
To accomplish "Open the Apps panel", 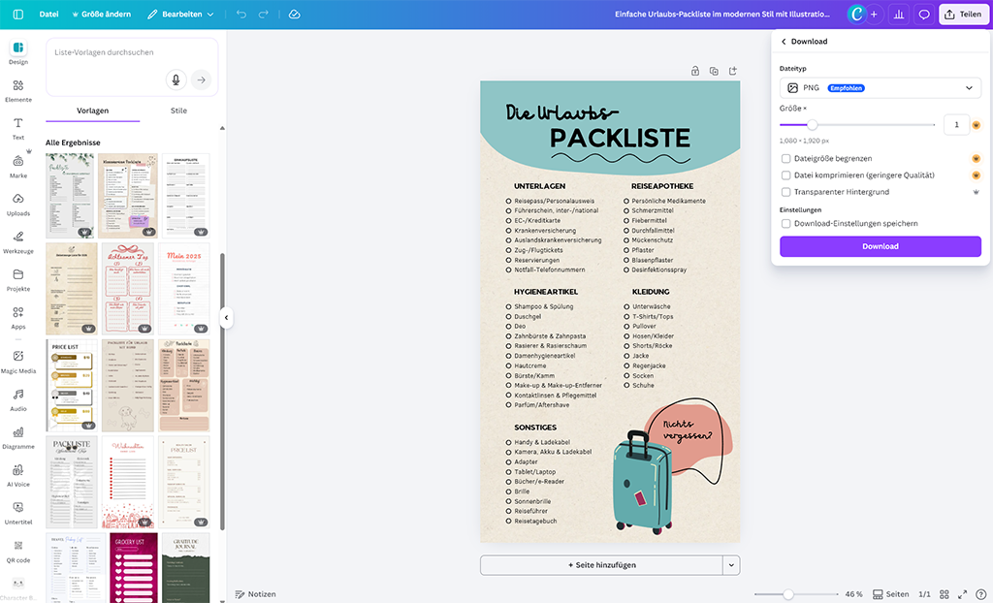I will tap(18, 318).
